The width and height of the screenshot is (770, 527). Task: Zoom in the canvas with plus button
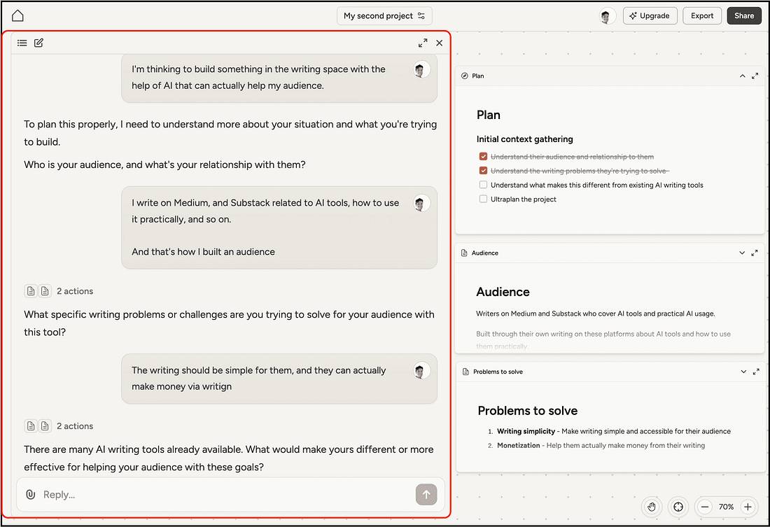click(748, 507)
